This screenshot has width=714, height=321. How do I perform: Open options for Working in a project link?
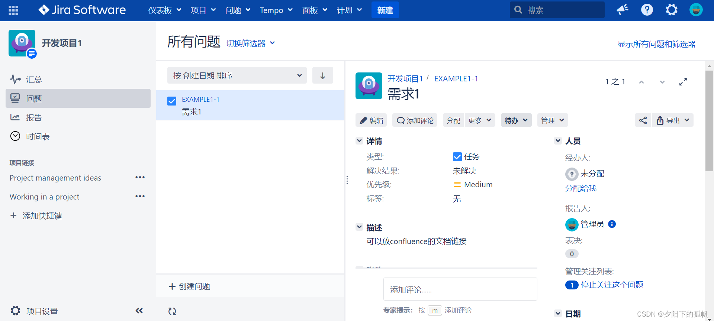140,197
